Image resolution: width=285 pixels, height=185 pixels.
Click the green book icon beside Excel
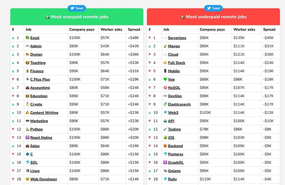click(x=27, y=38)
